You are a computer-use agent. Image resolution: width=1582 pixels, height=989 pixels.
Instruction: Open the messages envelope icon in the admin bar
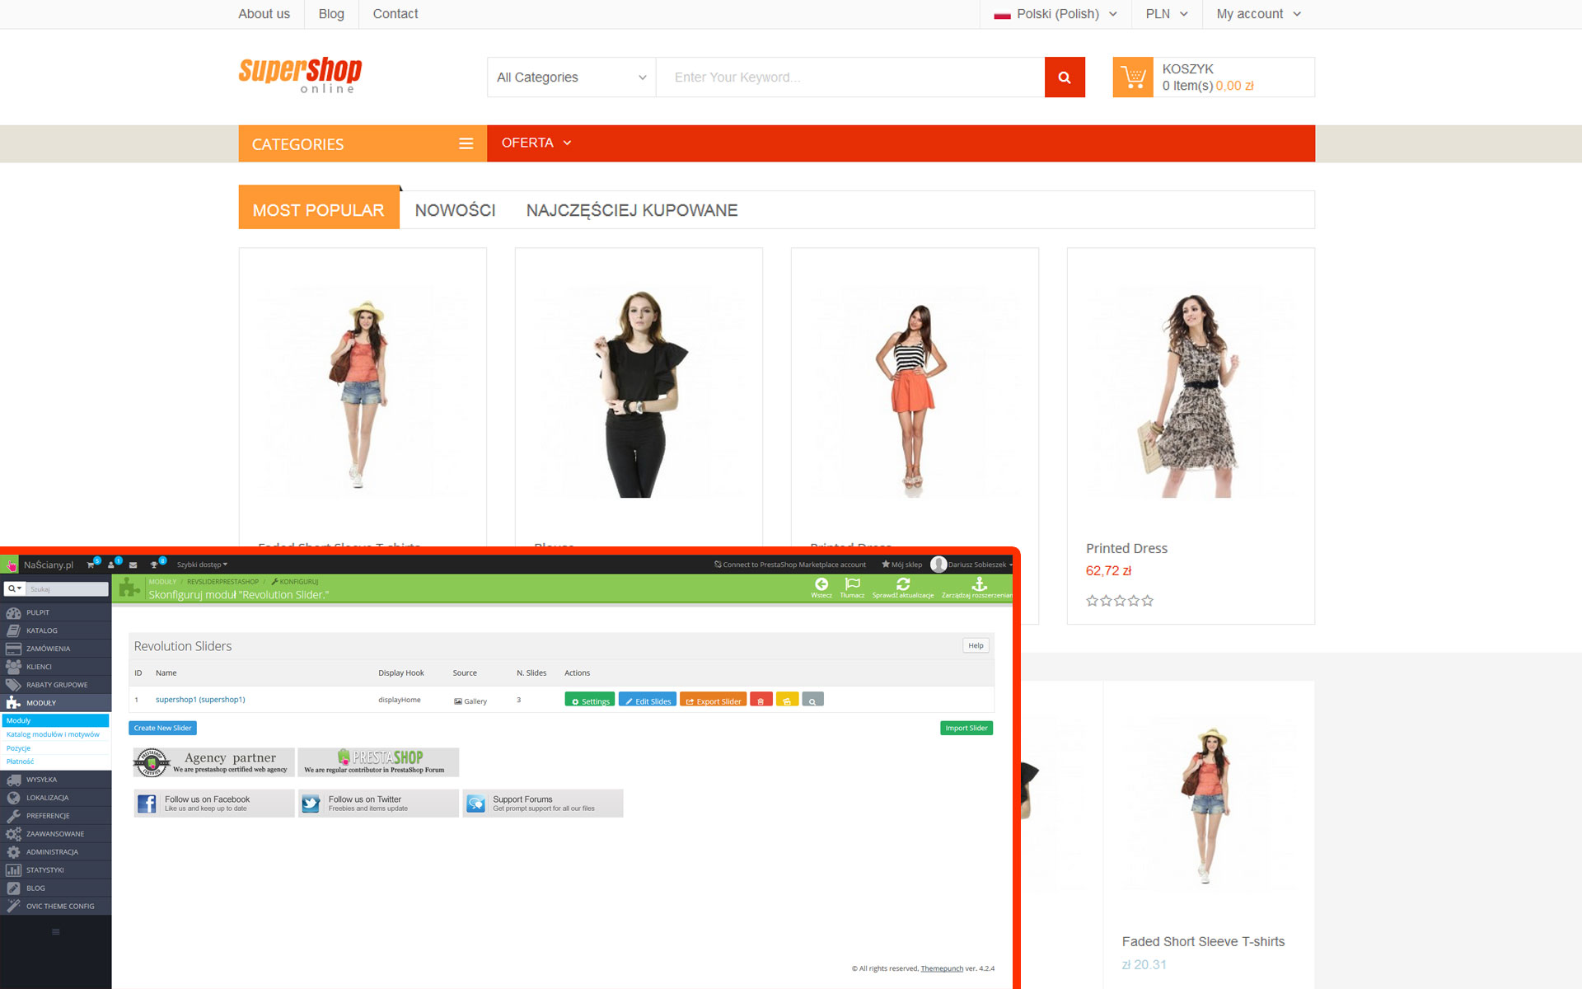coord(133,565)
